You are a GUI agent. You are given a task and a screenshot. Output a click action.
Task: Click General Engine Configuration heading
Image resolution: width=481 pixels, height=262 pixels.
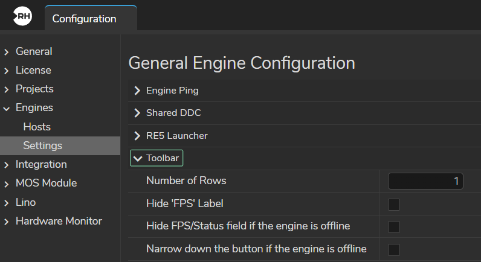click(242, 63)
